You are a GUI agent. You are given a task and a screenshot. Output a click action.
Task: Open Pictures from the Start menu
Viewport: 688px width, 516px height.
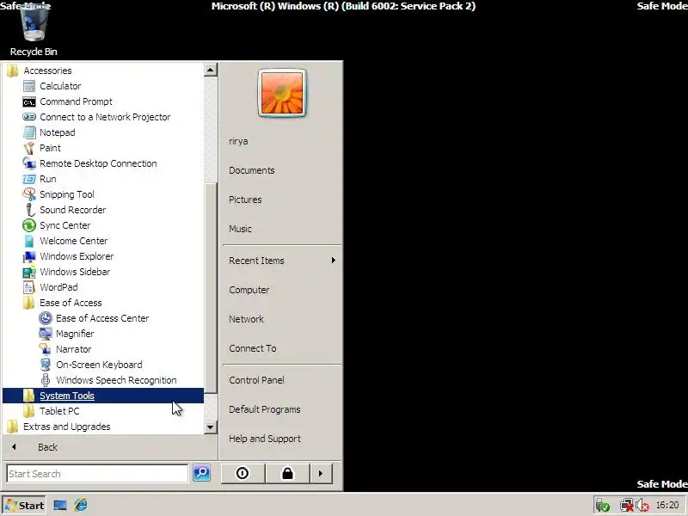(282, 200)
